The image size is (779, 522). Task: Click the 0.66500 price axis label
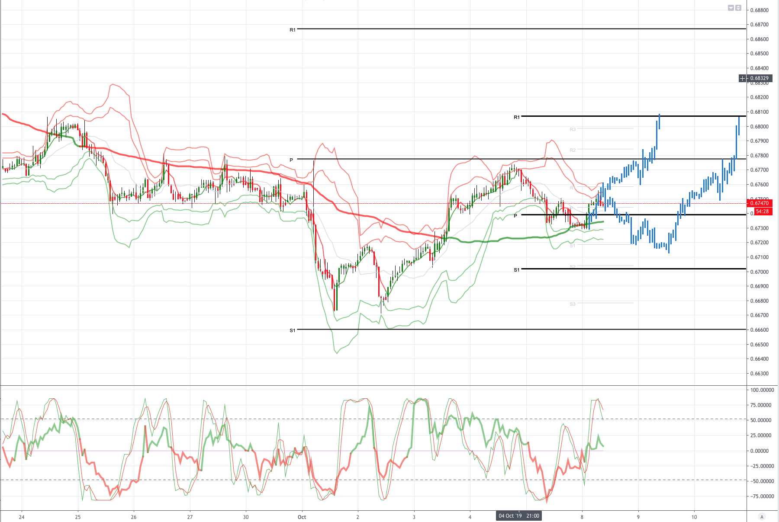(x=760, y=345)
